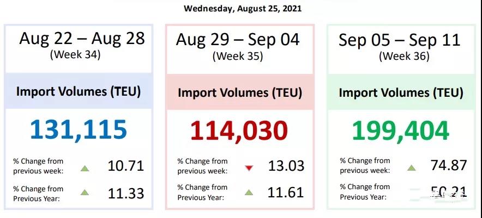Image resolution: width=482 pixels, height=218 pixels.
Task: Click the red down arrow beside 13.03
Action: 249,168
